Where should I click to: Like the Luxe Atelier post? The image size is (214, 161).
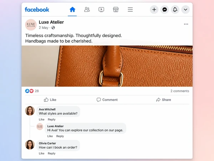(x=50, y=100)
